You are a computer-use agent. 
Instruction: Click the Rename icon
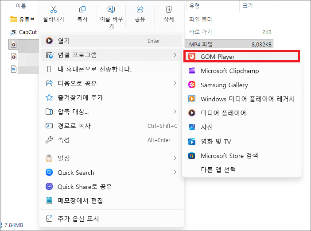click(x=111, y=10)
